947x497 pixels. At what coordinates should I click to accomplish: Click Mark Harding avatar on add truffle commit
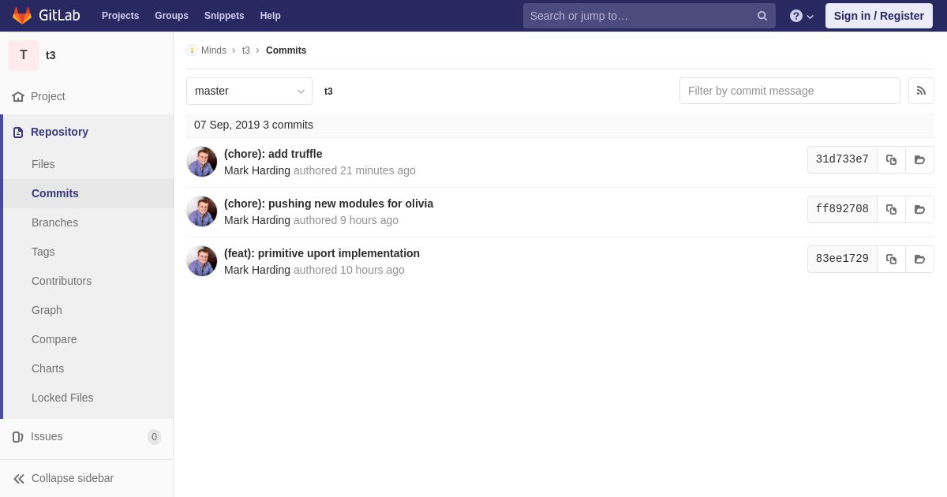(x=202, y=162)
